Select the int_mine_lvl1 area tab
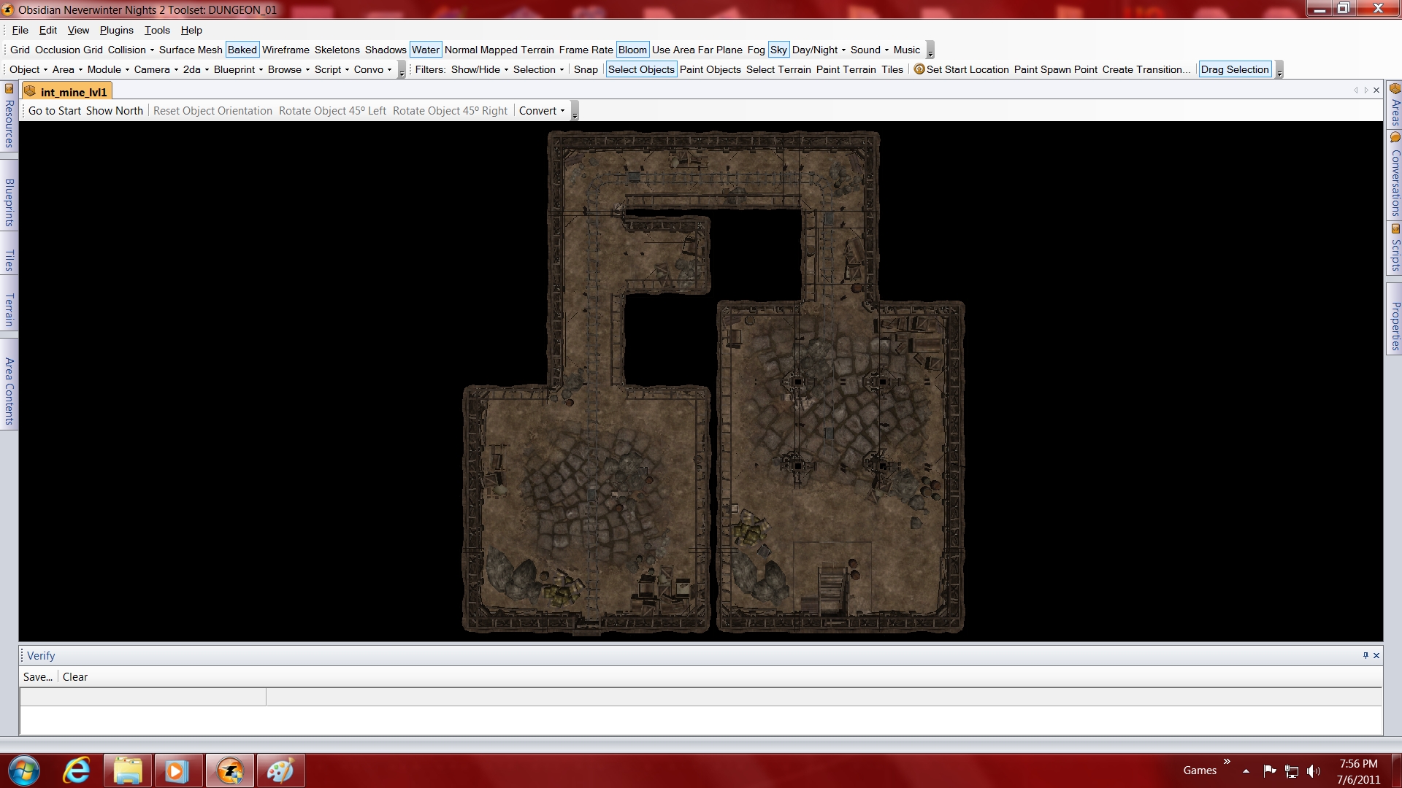 point(73,92)
